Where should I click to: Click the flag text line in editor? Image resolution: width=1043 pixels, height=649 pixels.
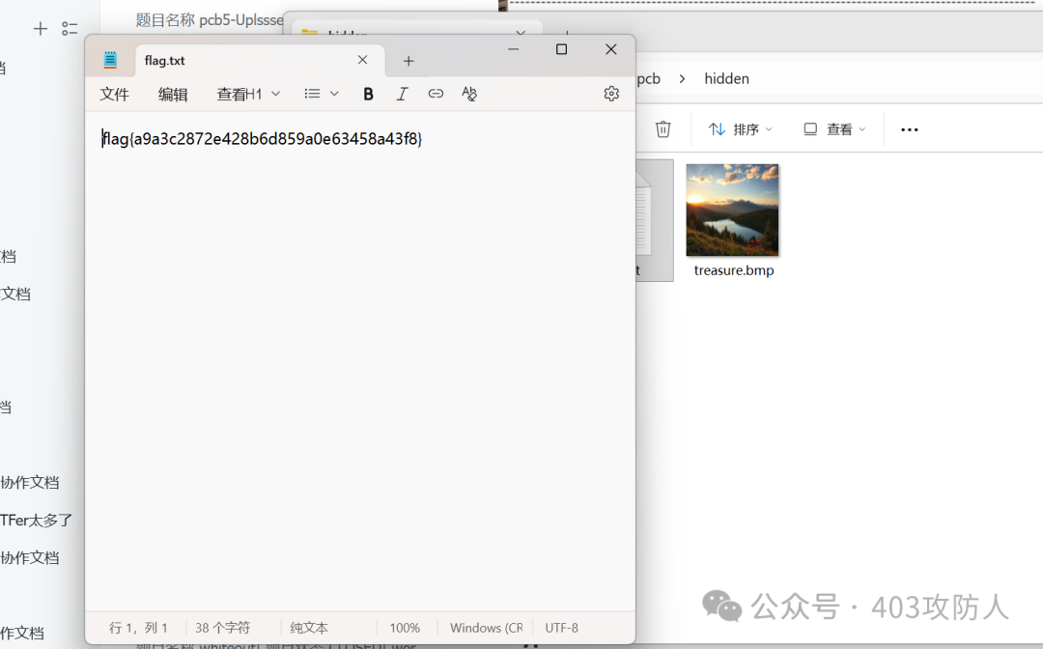click(x=262, y=139)
